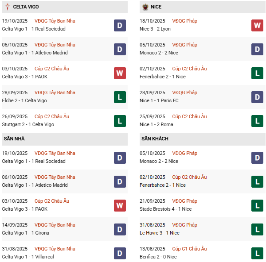Click the red W badge for Nice 3-2 Lyon

pos(257,25)
